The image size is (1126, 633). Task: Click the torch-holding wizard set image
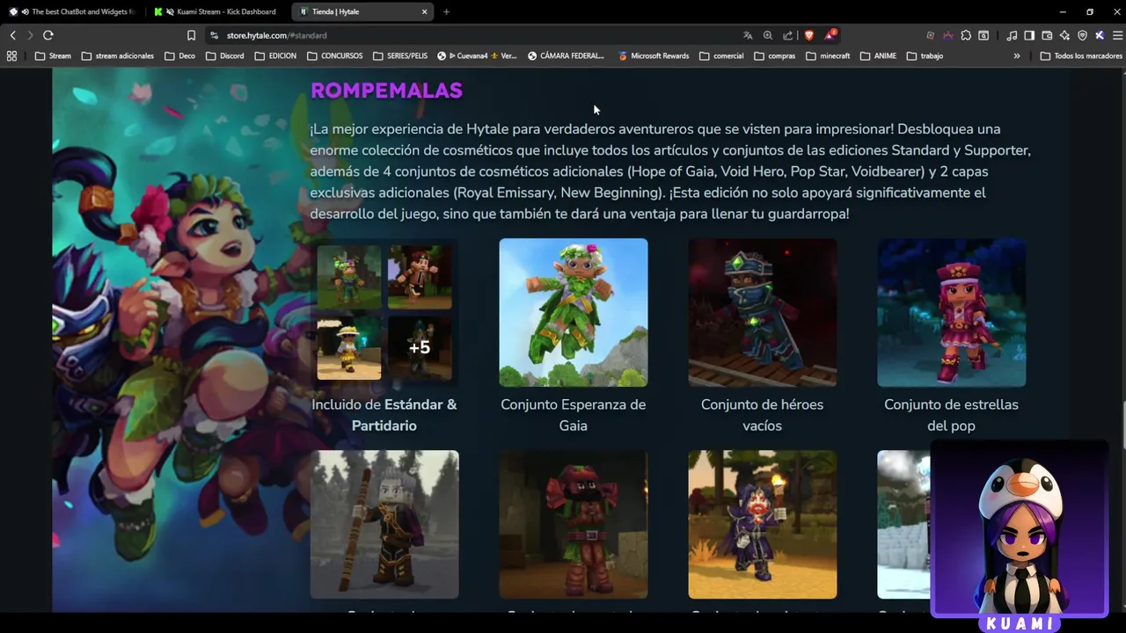763,524
